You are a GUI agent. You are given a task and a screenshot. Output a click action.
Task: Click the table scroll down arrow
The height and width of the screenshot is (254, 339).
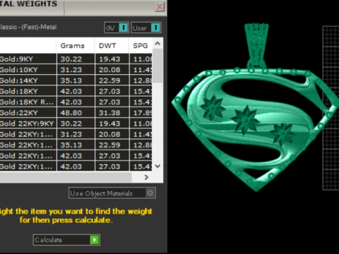pos(157,166)
